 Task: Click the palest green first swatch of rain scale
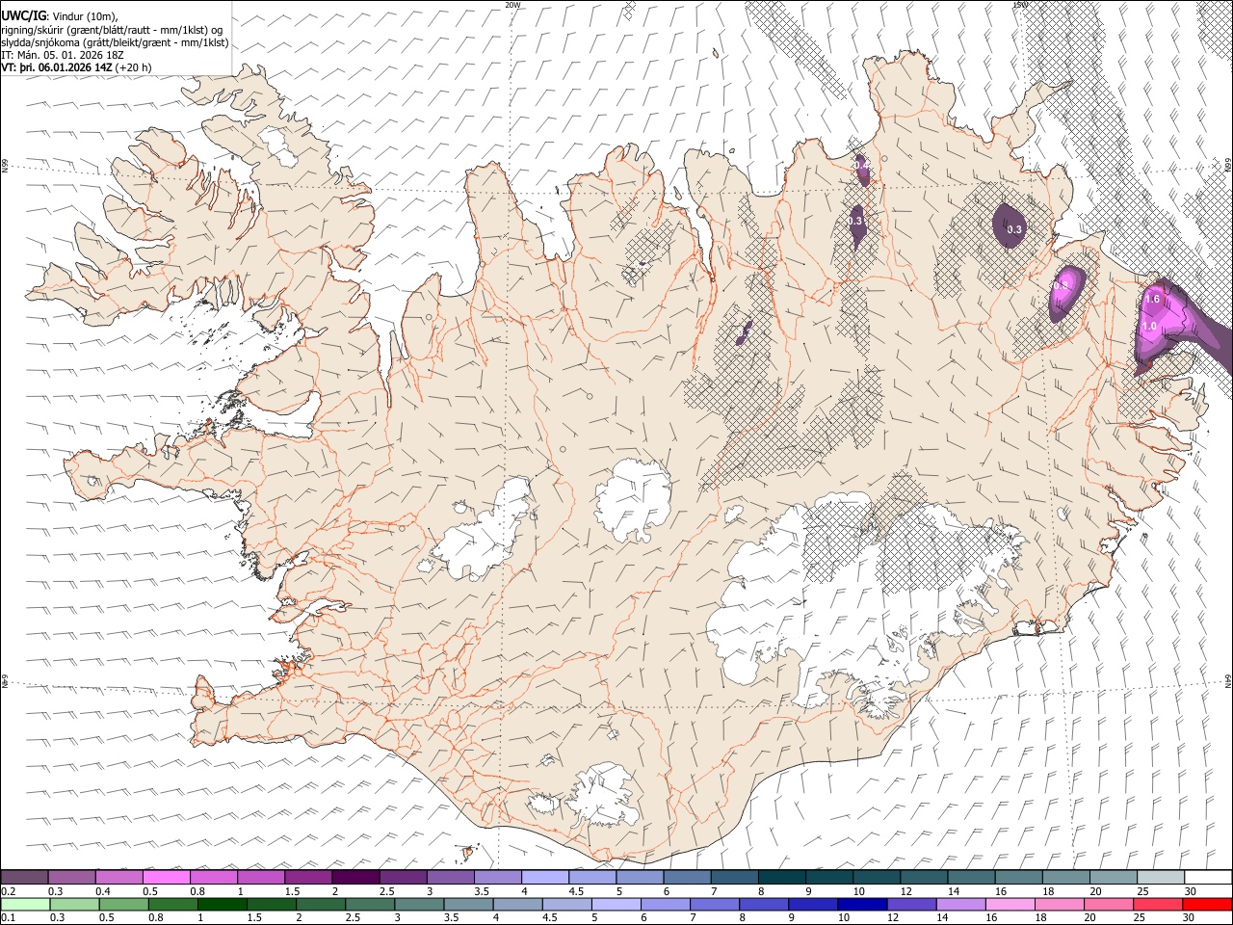click(x=23, y=904)
